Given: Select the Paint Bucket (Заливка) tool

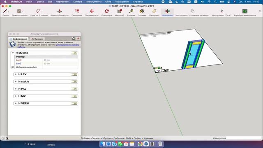Looking at the screenshot, I should click(x=142, y=11).
